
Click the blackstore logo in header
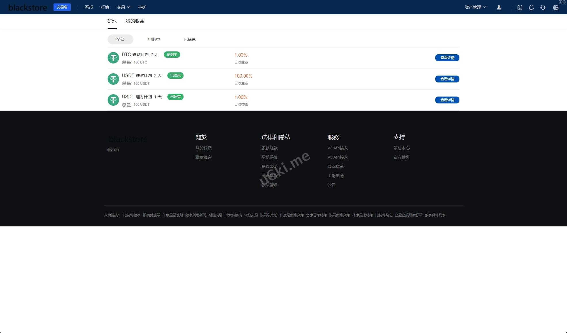(x=28, y=7)
